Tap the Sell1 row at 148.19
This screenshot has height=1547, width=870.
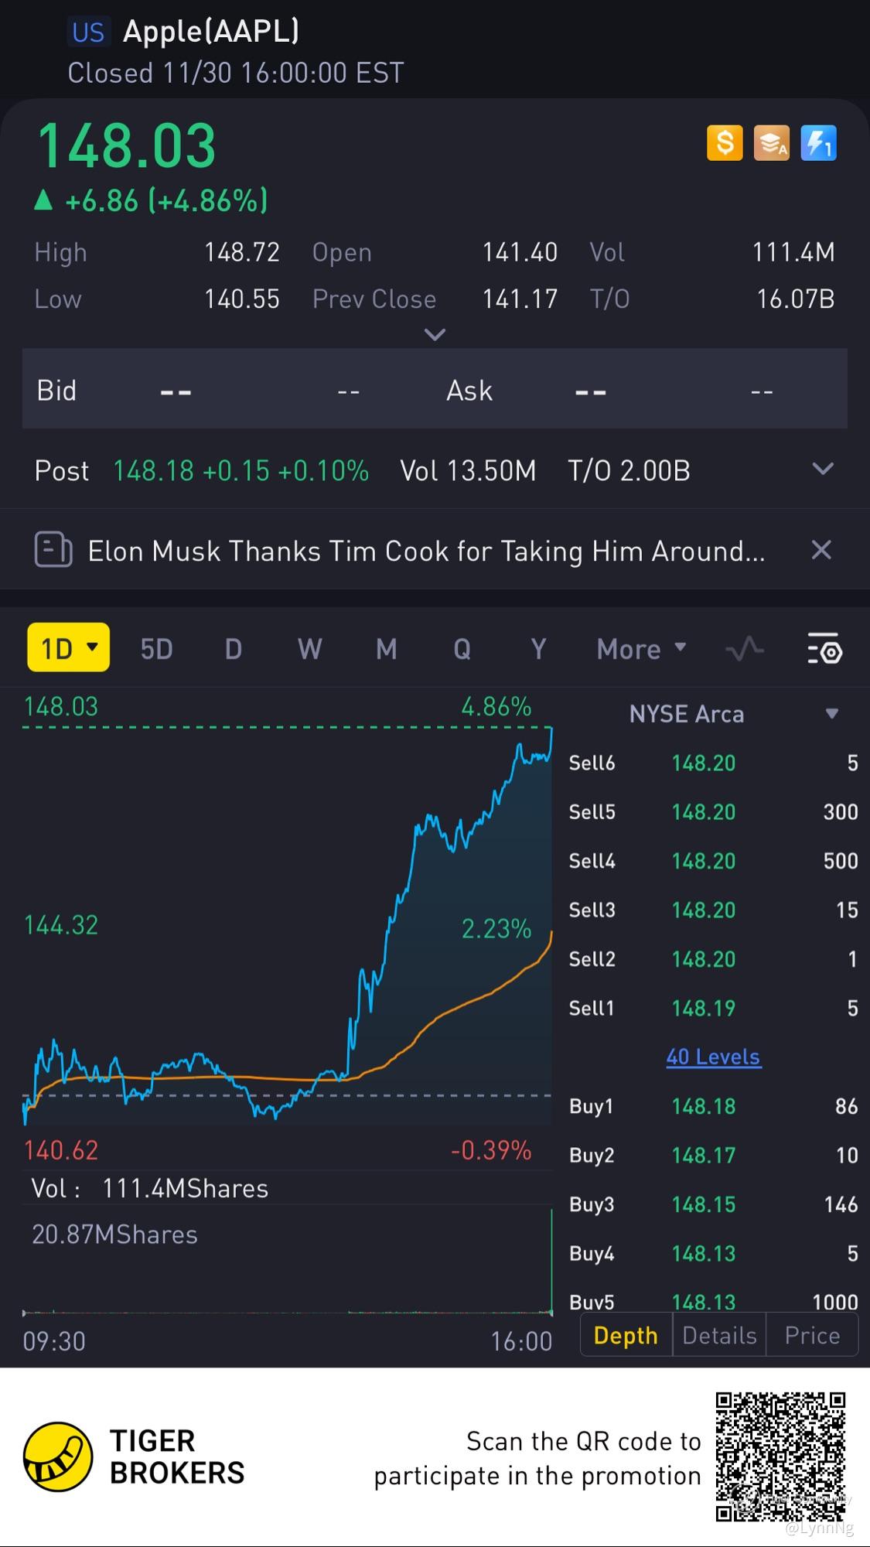tap(713, 1008)
